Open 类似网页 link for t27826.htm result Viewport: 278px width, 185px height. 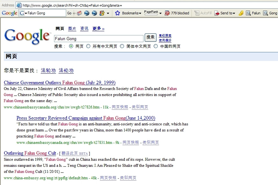[x=140, y=107]
